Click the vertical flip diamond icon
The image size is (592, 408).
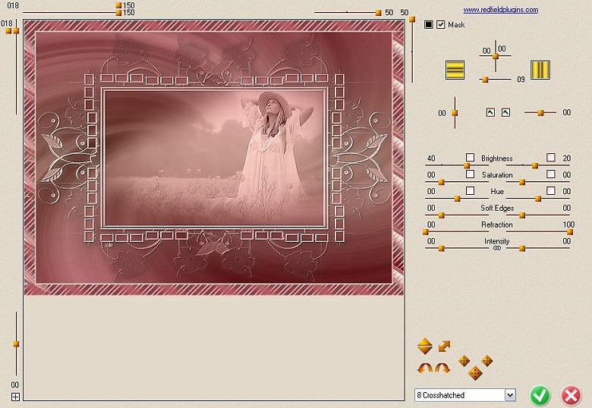click(x=425, y=347)
